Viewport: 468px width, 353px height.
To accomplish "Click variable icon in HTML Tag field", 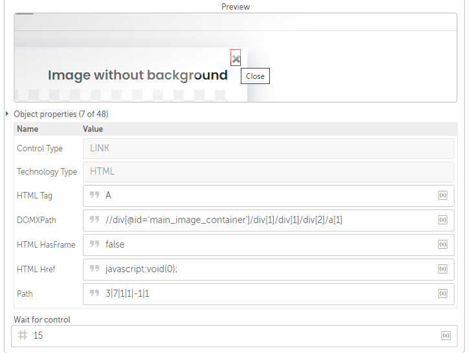I will click(x=443, y=195).
